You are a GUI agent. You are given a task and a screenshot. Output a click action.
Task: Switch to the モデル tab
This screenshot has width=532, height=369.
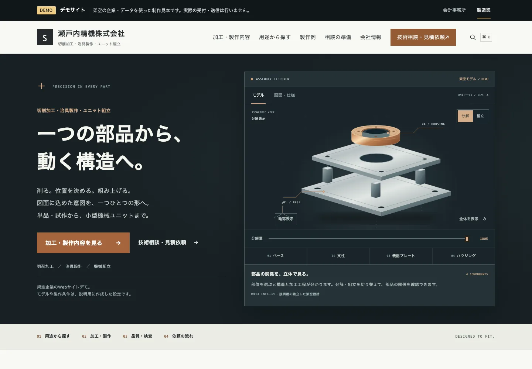tap(258, 95)
